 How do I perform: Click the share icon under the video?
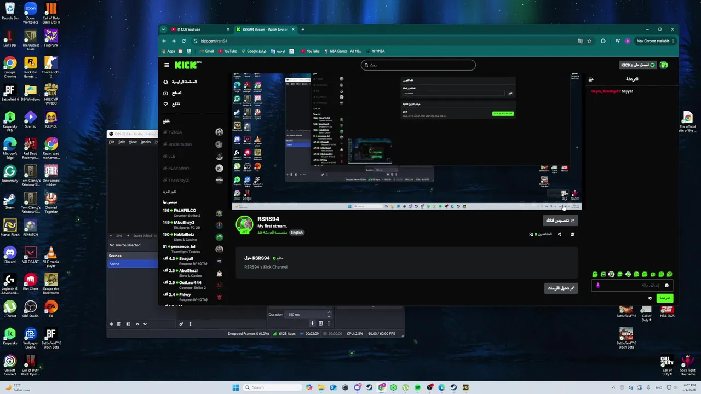pos(559,234)
